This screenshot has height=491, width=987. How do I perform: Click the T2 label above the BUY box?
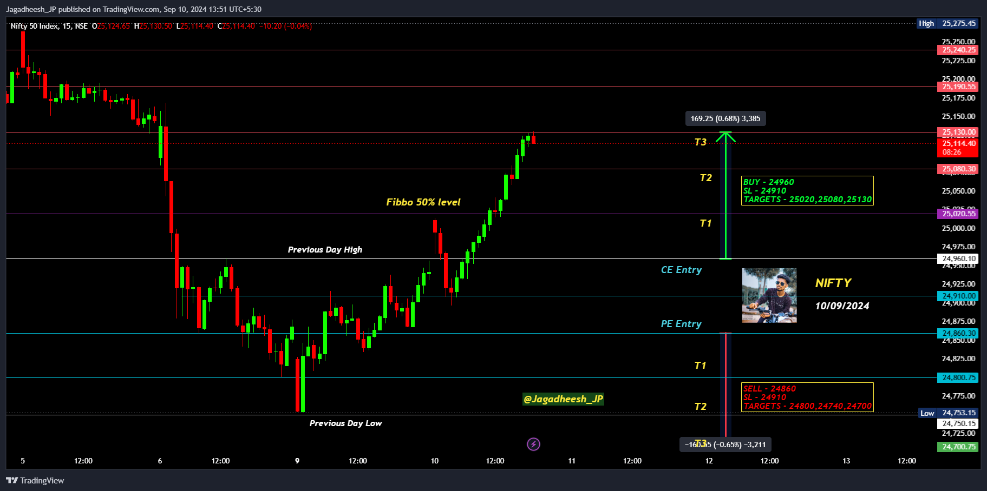coord(705,178)
